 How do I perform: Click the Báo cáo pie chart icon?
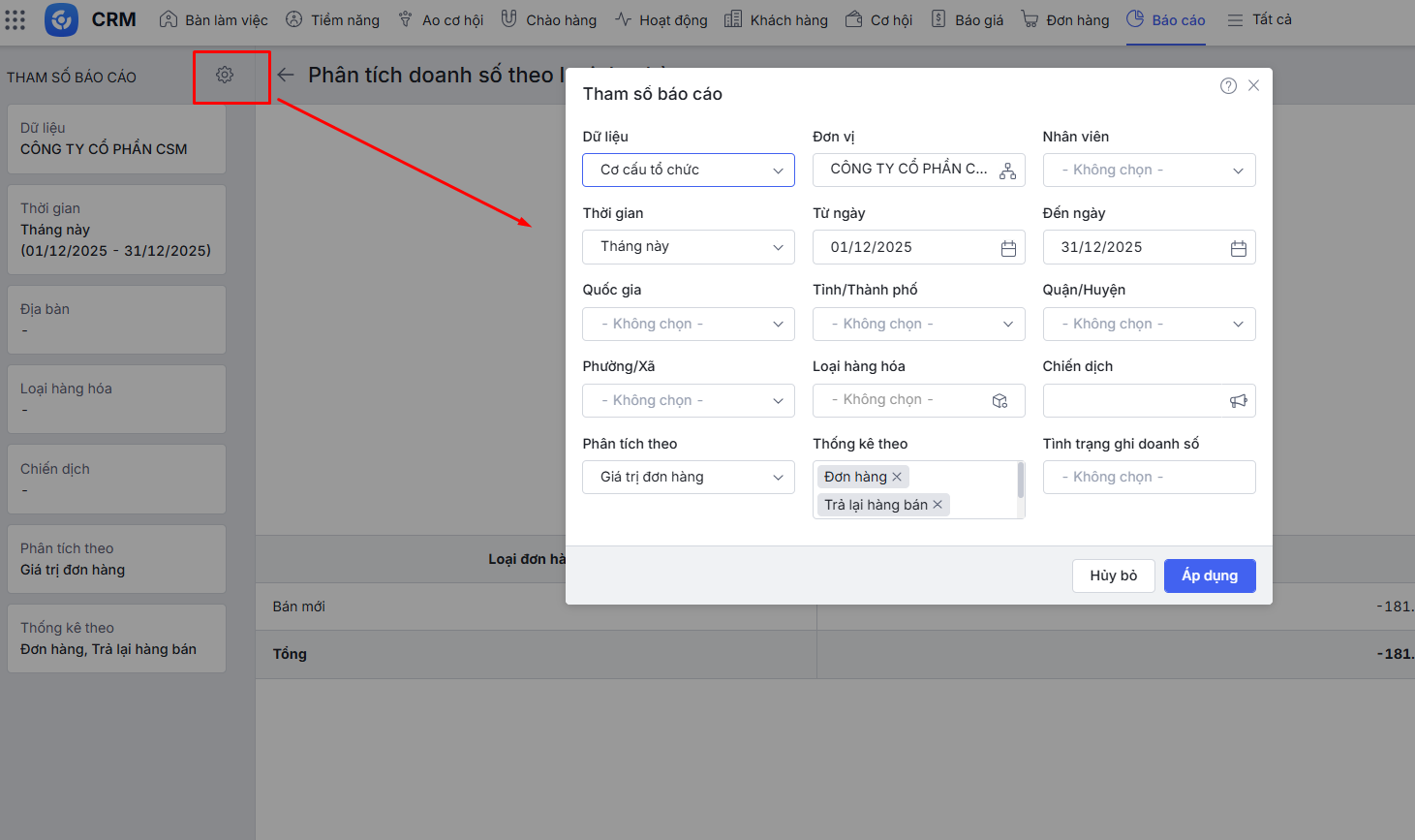tap(1135, 19)
